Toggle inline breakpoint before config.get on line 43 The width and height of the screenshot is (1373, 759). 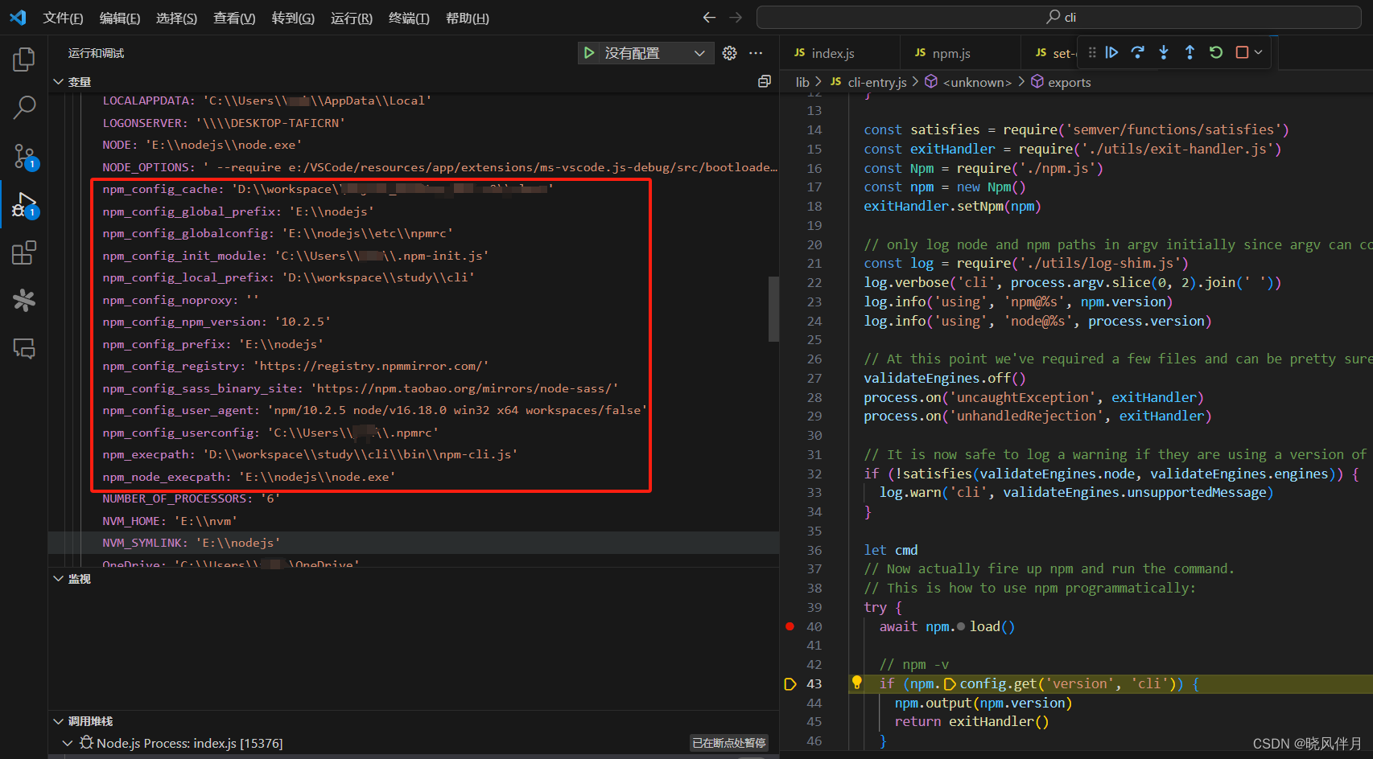950,684
